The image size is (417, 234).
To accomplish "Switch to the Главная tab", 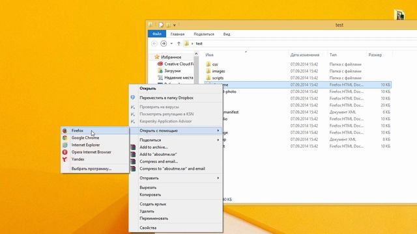I will (x=177, y=34).
